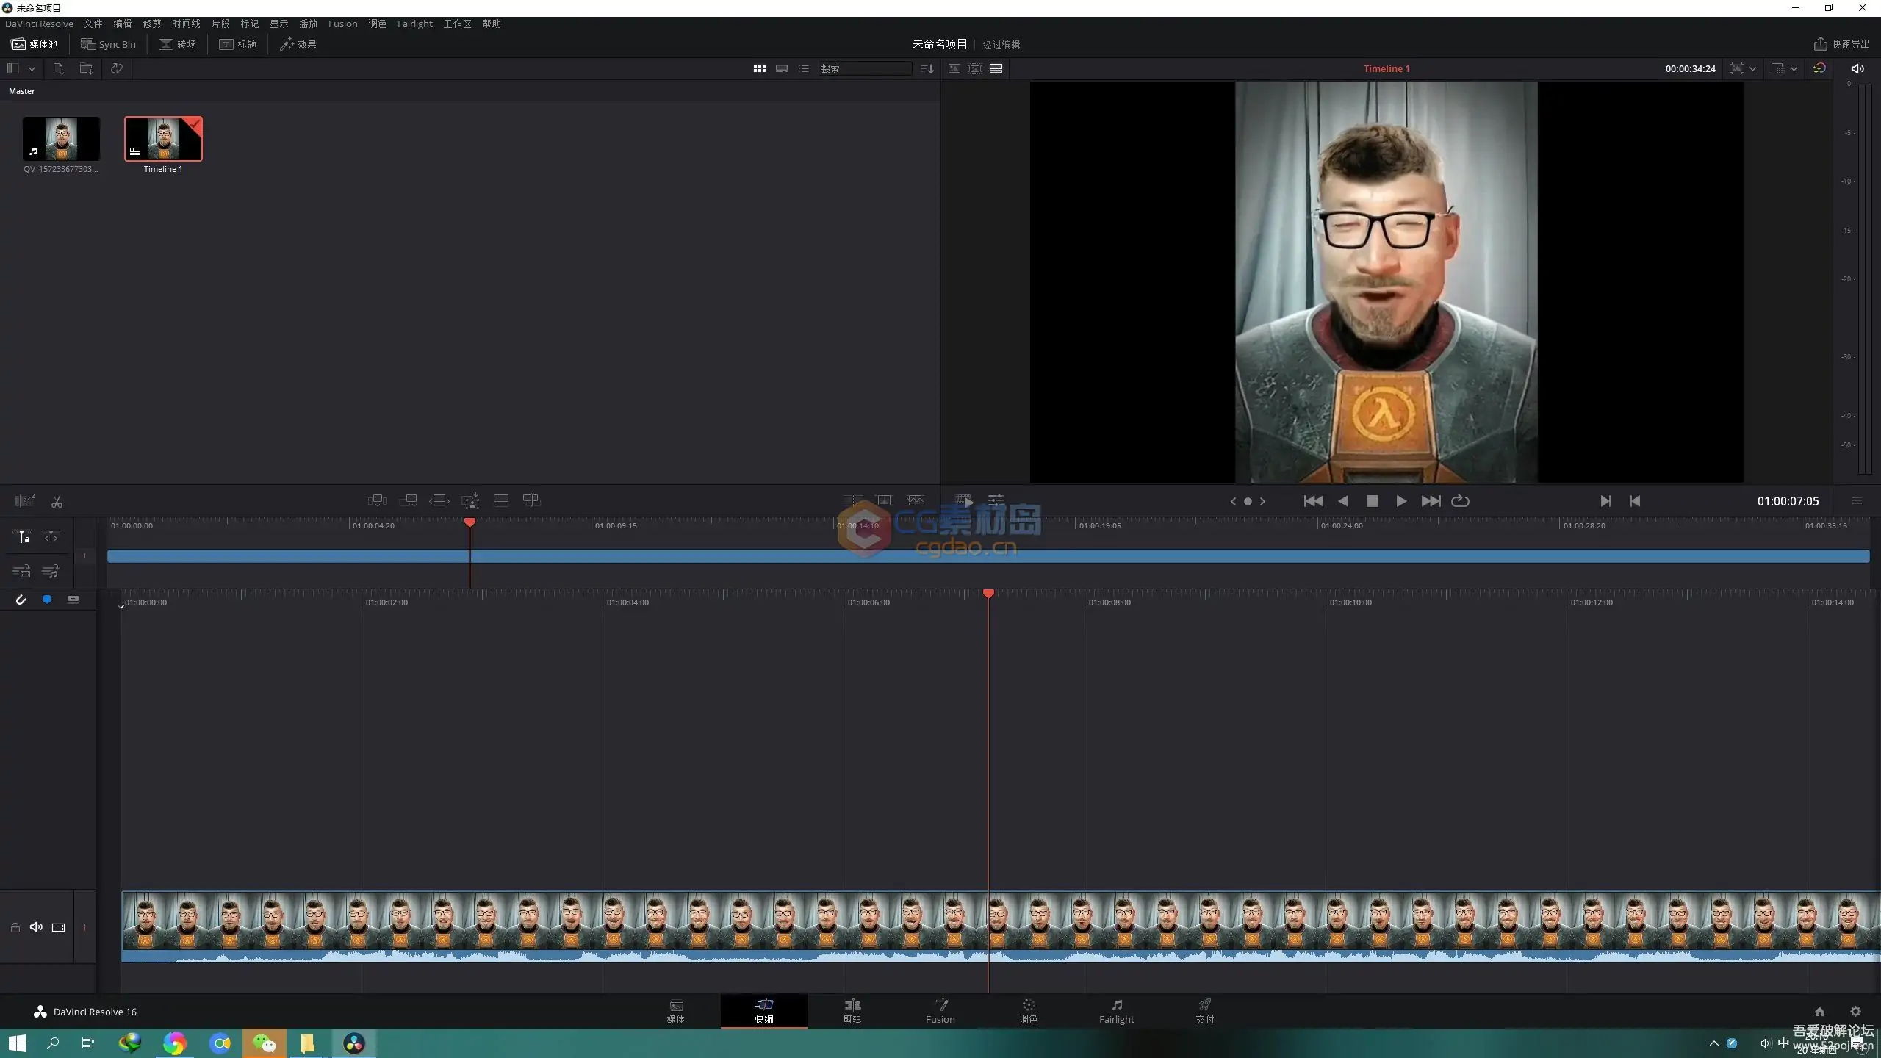
Task: Click the Ripple Overwrite edit icon
Action: [439, 500]
